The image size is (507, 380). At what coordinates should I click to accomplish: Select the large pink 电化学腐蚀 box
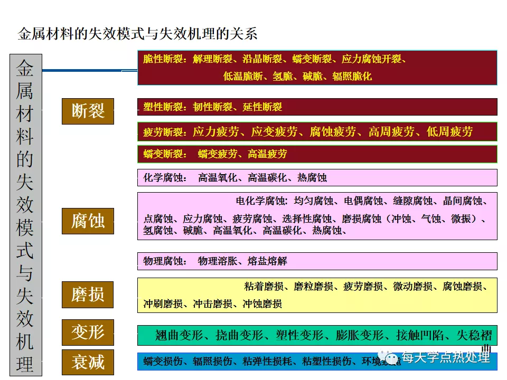tap(317, 216)
